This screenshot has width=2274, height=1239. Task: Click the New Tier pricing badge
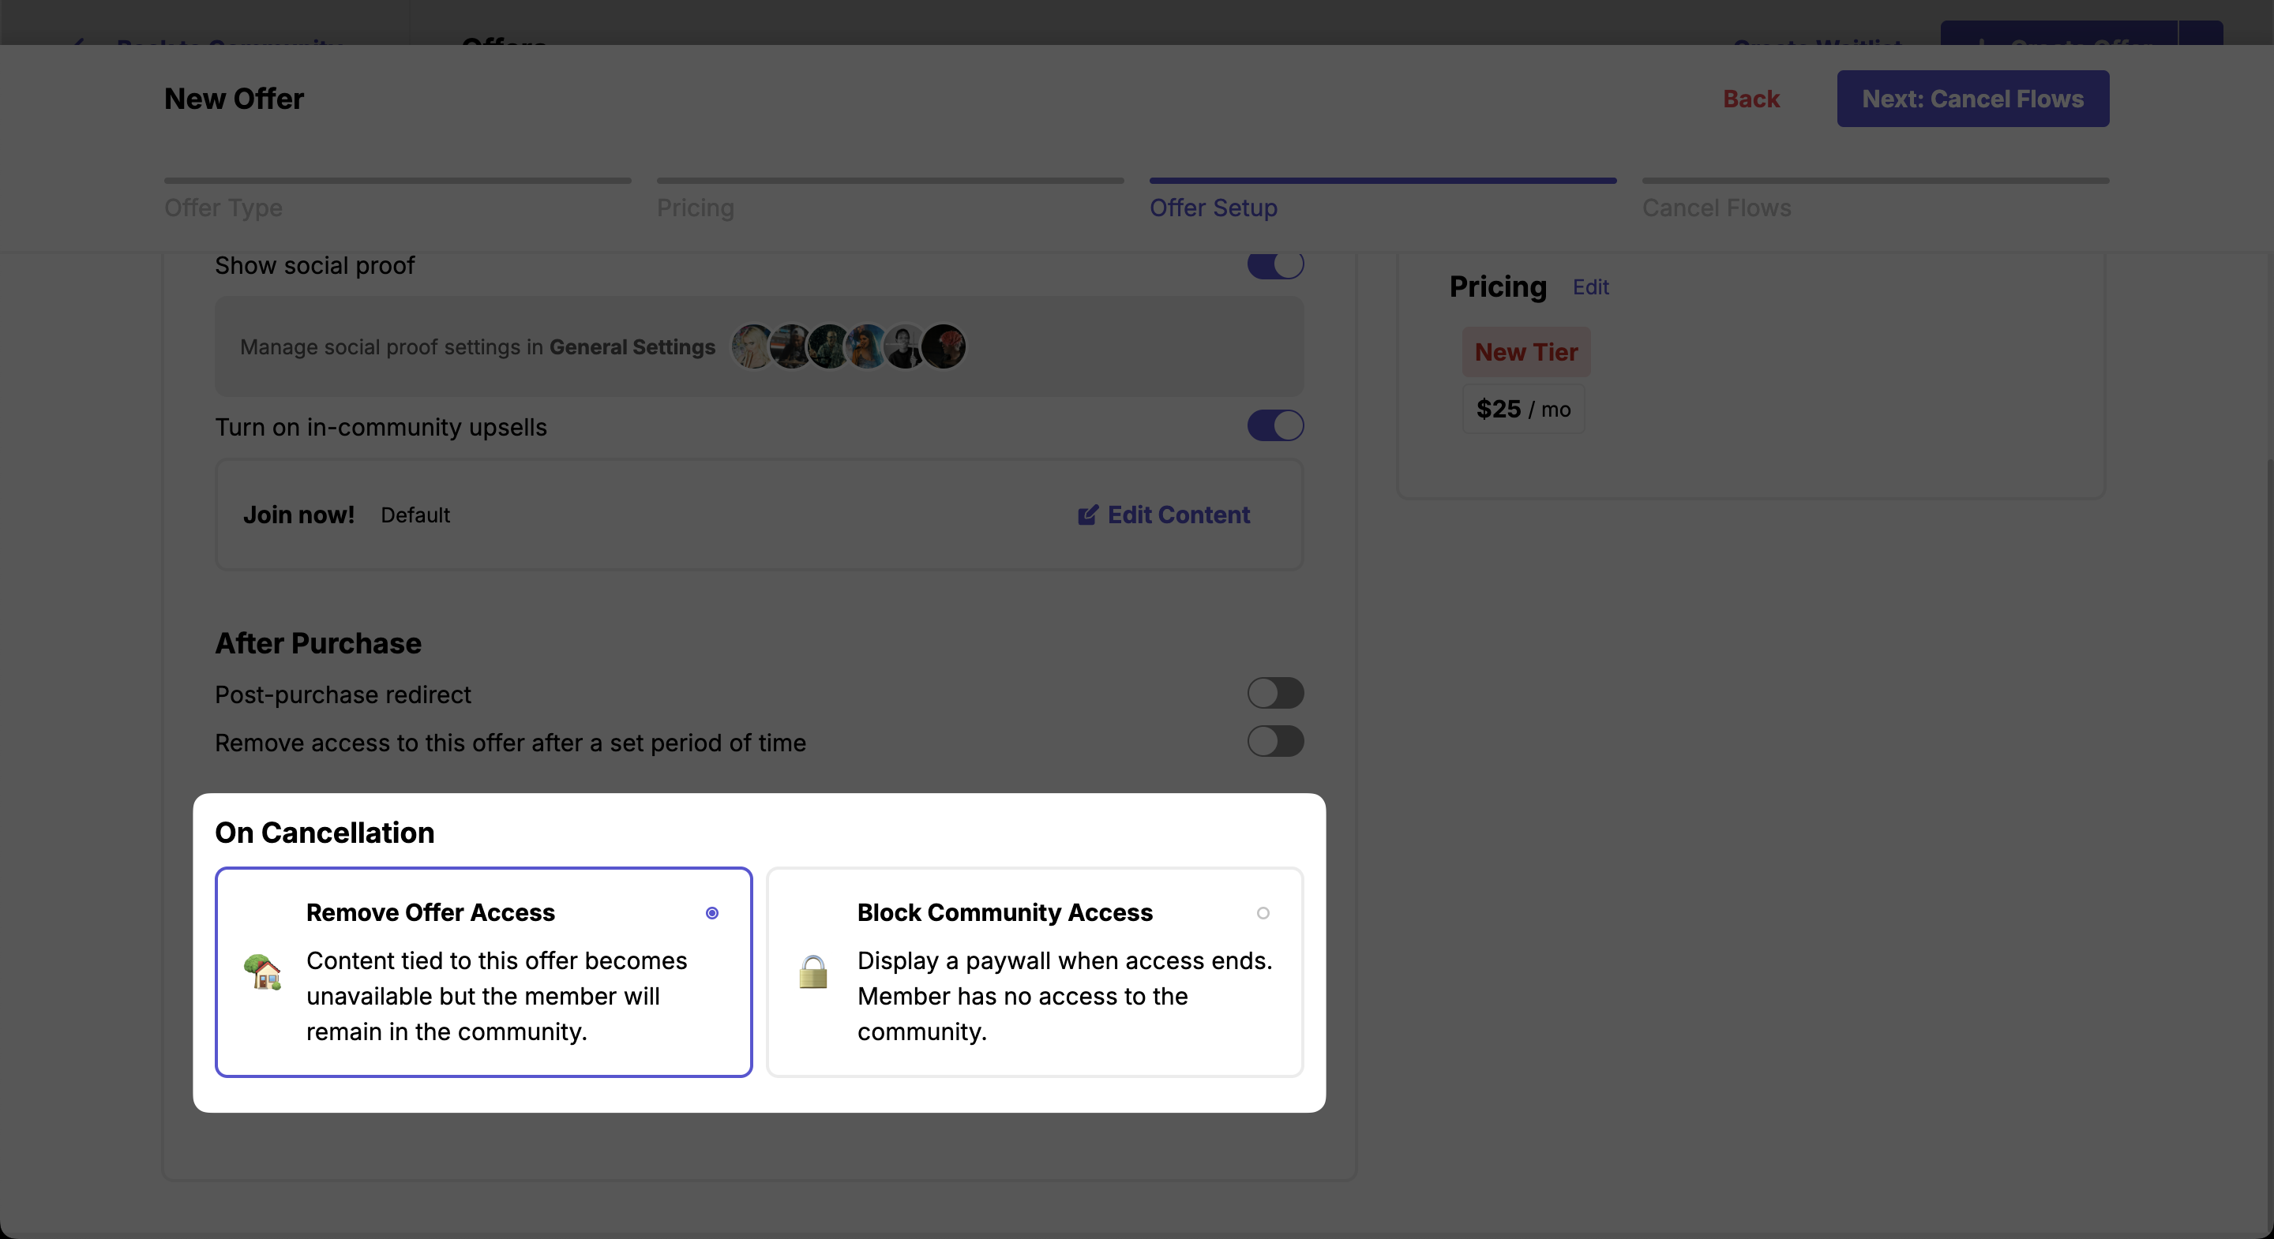pyautogui.click(x=1525, y=352)
